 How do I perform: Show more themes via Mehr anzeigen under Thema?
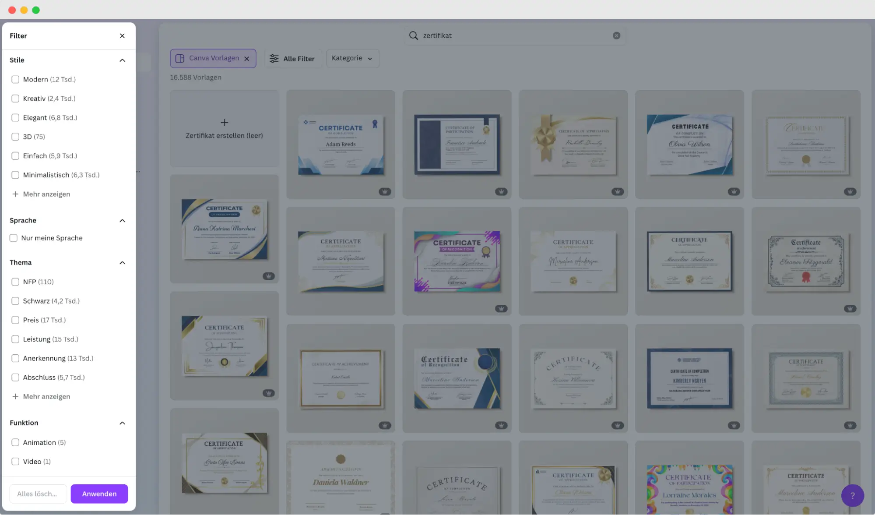click(x=46, y=396)
